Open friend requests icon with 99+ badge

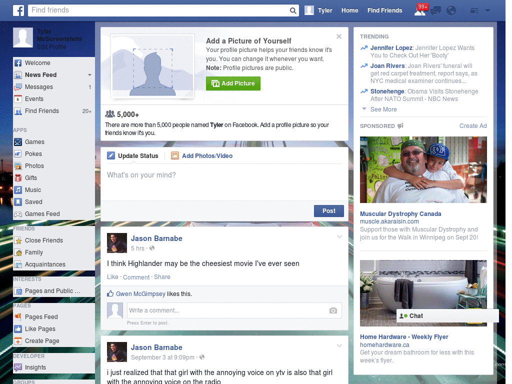point(420,10)
